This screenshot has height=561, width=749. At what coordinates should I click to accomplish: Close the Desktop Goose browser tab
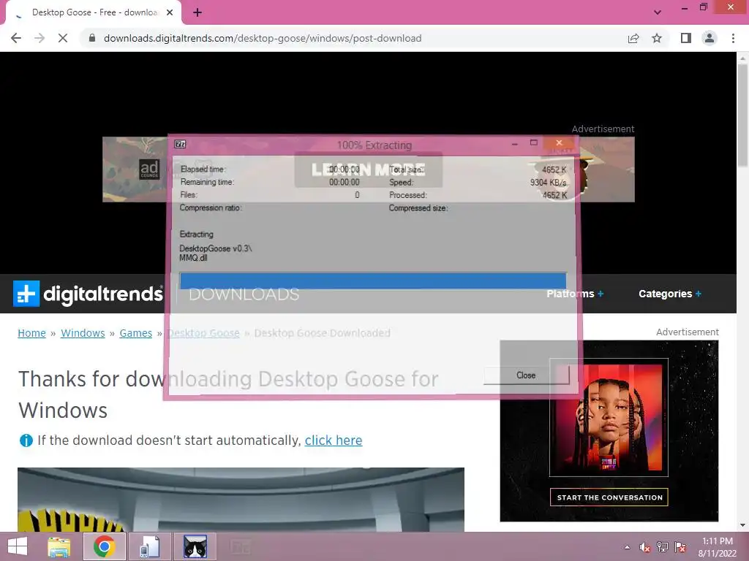click(x=170, y=12)
